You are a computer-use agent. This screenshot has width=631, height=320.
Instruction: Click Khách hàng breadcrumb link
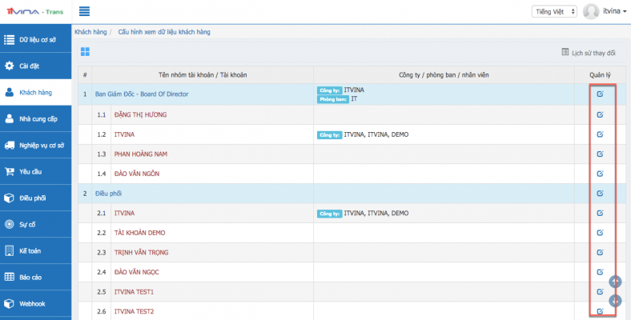pos(90,31)
